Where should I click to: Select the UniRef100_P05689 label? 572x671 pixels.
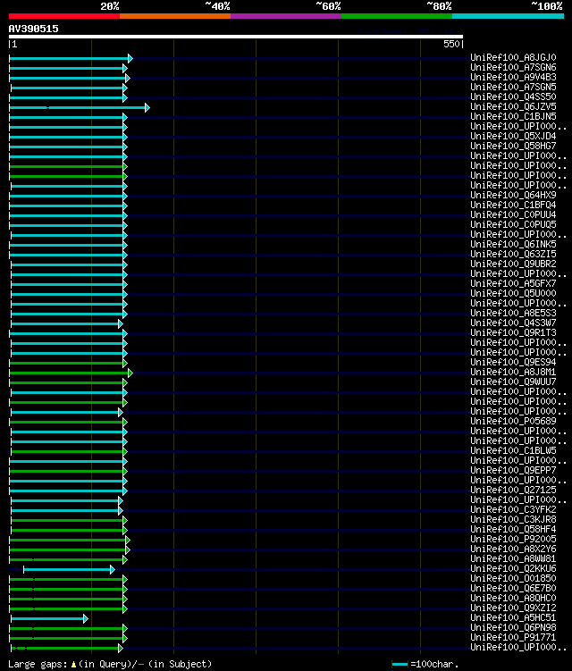pyautogui.click(x=513, y=422)
